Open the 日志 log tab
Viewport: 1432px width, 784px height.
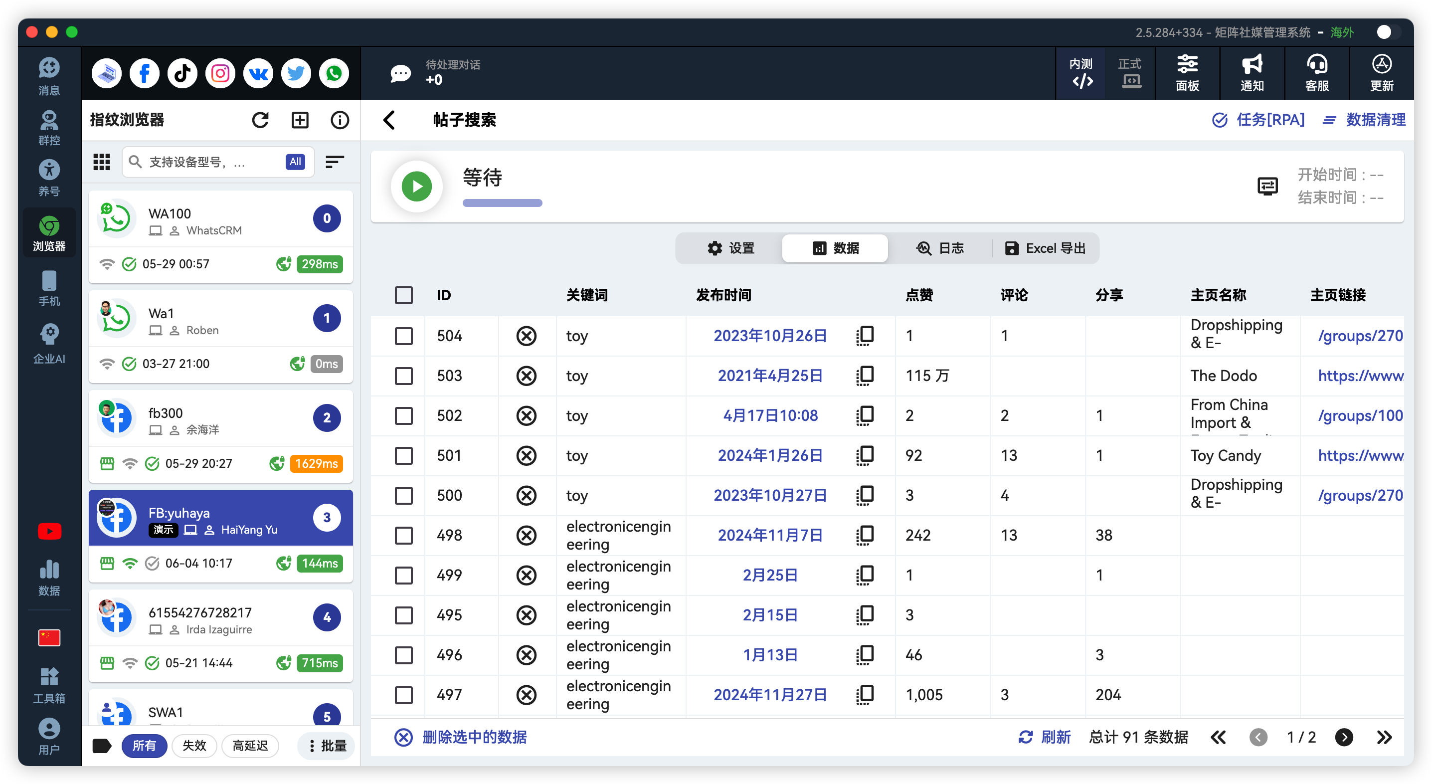click(939, 248)
